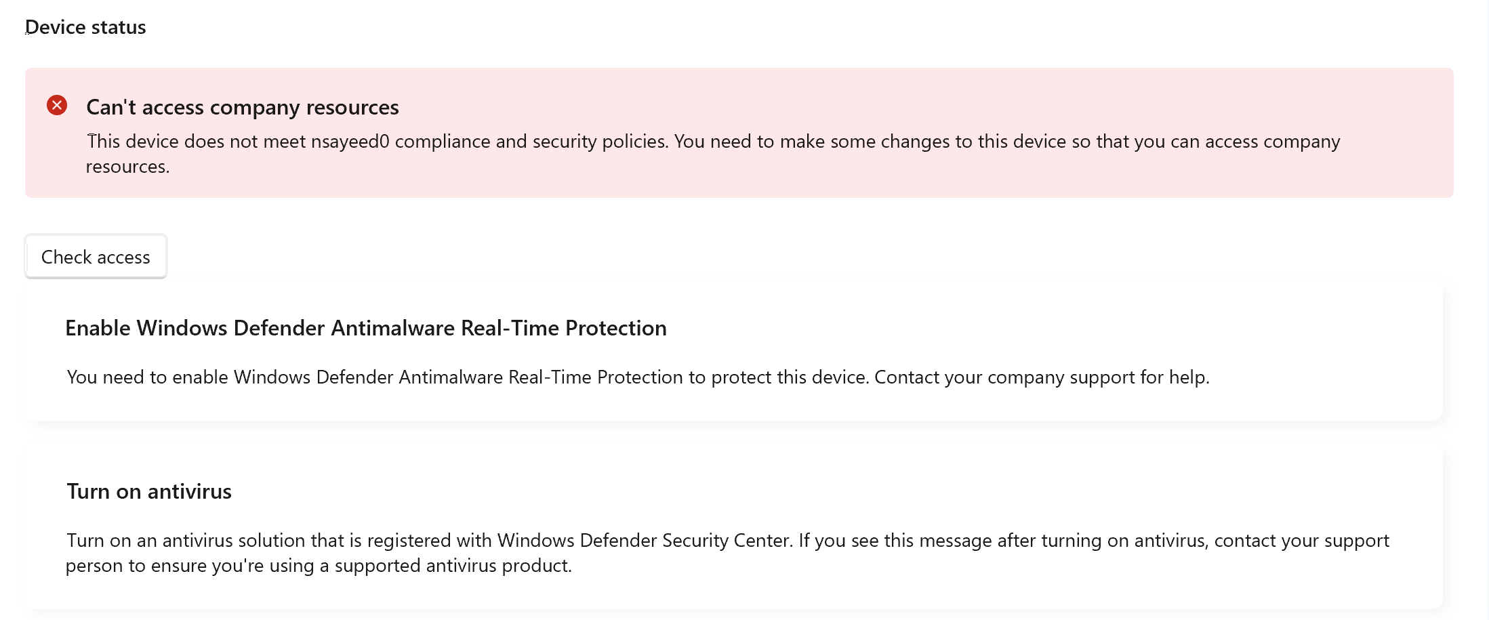Click "Turn on an antivirus solution" description

[x=203, y=540]
